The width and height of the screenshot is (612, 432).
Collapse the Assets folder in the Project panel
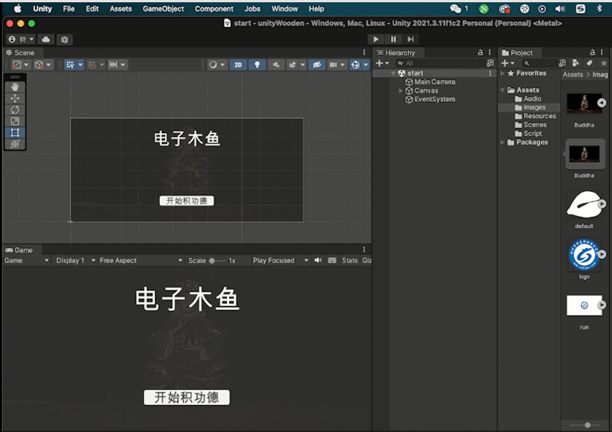tap(502, 89)
